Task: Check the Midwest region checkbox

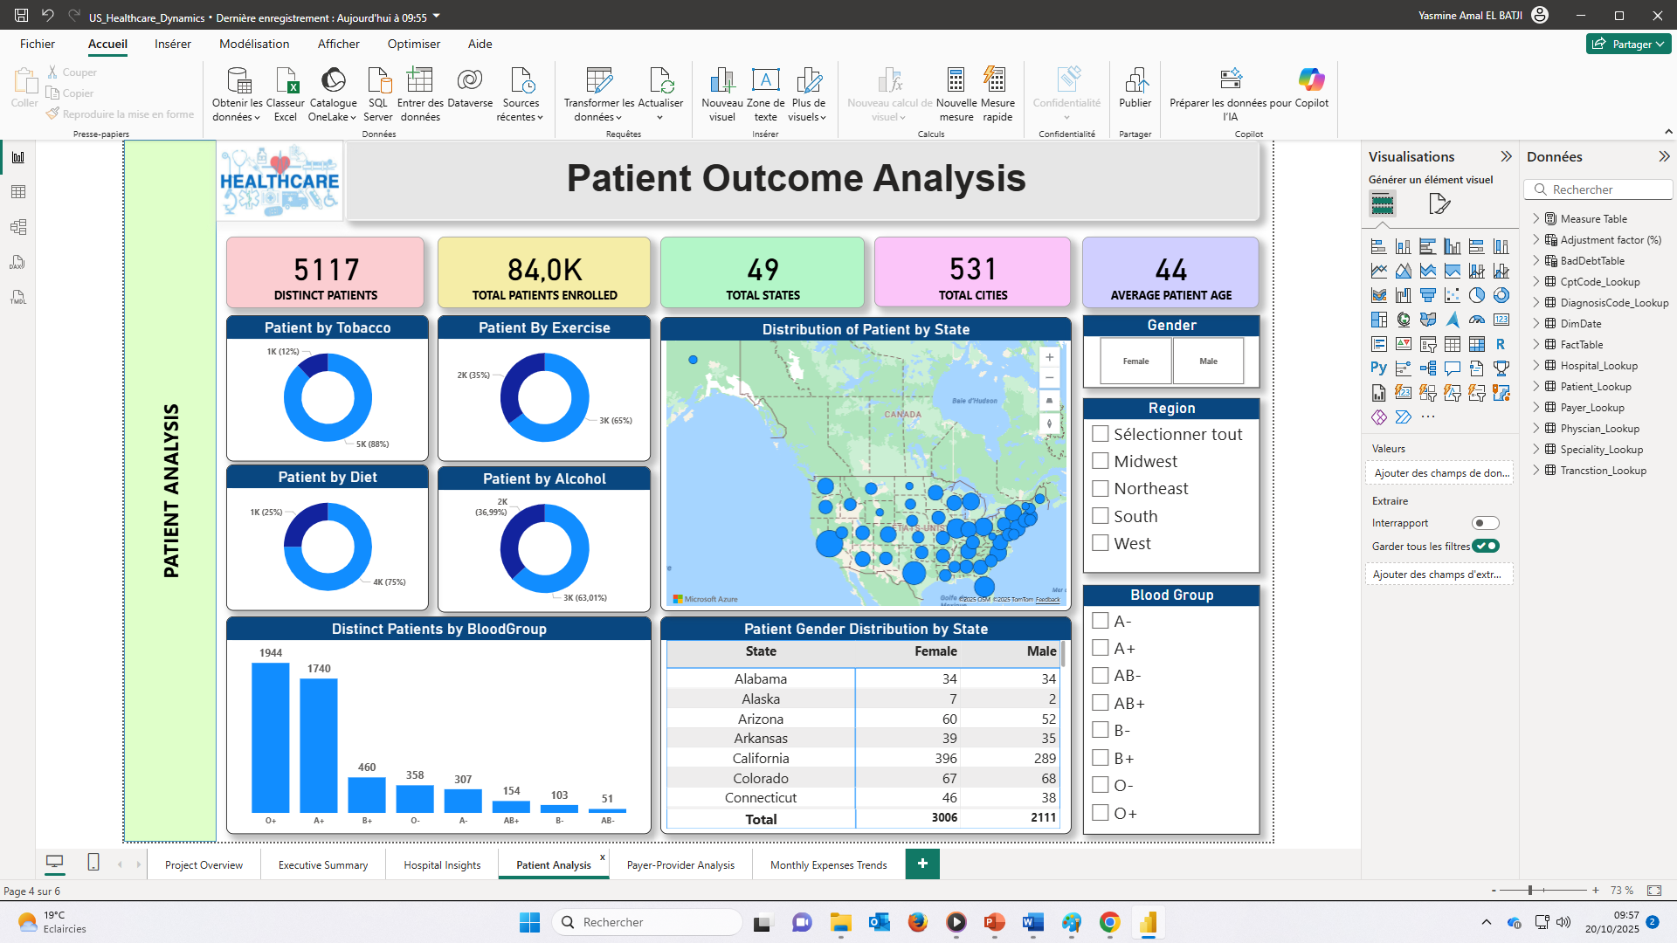Action: coord(1101,461)
